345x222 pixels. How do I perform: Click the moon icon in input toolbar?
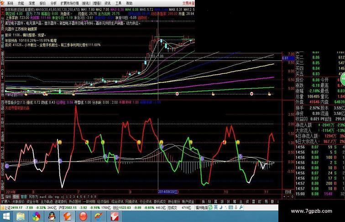[221, 207]
